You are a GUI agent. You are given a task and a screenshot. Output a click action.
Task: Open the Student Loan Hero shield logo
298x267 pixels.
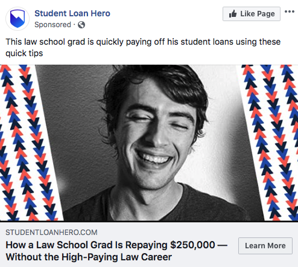pyautogui.click(x=17, y=19)
